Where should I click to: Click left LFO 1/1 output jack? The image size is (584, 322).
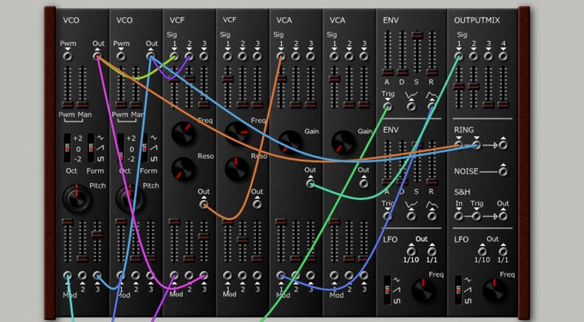[x=432, y=251]
